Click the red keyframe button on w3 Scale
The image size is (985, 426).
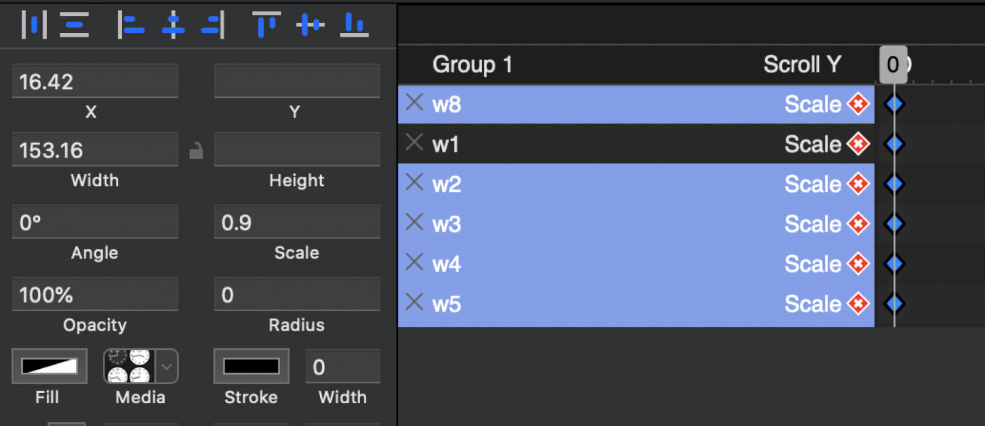(858, 224)
